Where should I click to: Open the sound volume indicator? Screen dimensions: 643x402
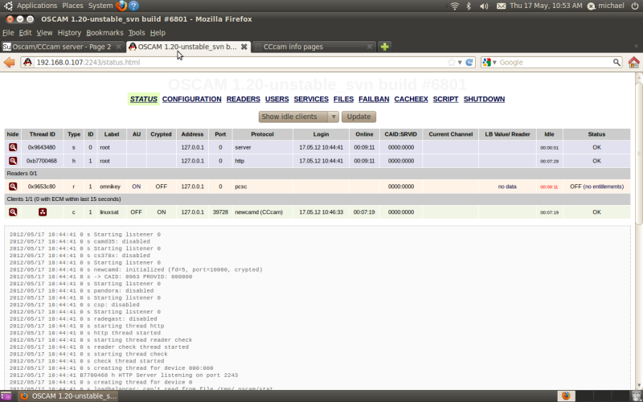pyautogui.click(x=484, y=6)
